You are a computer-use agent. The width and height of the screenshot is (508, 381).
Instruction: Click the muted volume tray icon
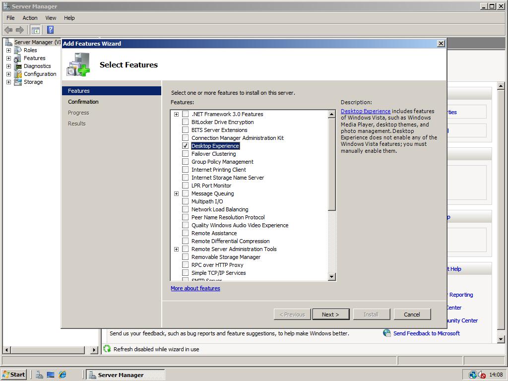coord(482,375)
